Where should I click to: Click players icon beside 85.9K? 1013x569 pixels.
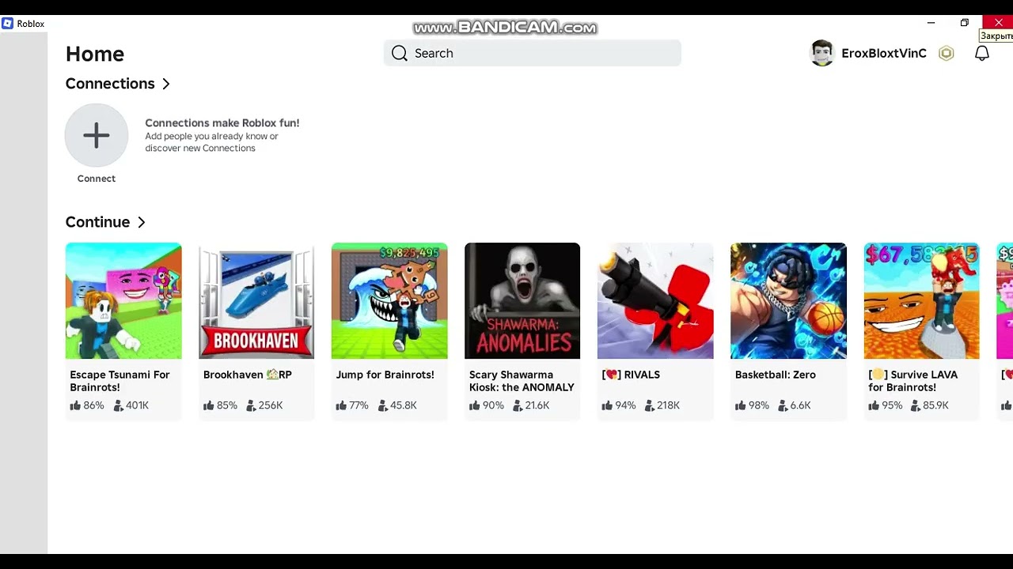(x=916, y=405)
